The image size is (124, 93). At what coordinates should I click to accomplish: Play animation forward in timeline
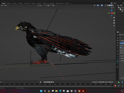pos(50,82)
